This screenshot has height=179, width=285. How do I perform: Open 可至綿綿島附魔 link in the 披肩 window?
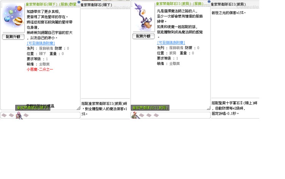pos(171,42)
